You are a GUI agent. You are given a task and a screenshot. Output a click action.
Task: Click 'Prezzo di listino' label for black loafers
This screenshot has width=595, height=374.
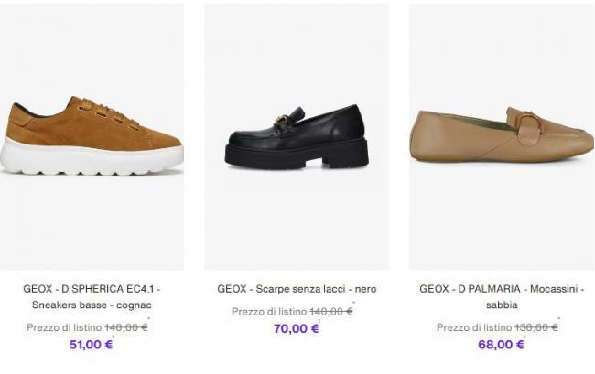[x=269, y=312]
